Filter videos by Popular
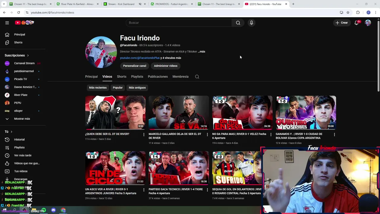 [x=118, y=88]
